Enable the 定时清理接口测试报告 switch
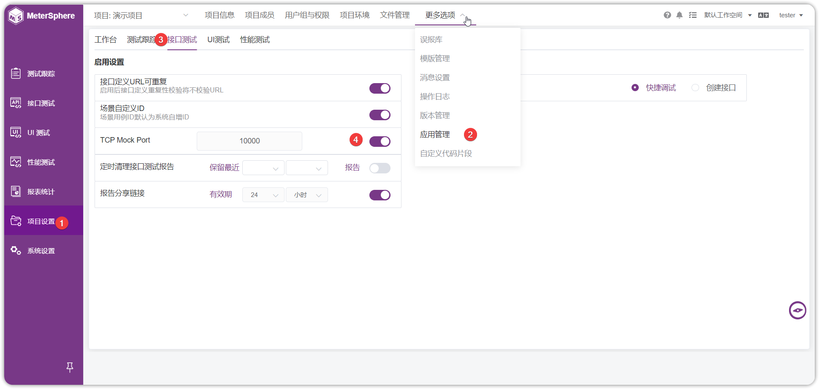Screen dimensions: 819x389 tap(380, 168)
